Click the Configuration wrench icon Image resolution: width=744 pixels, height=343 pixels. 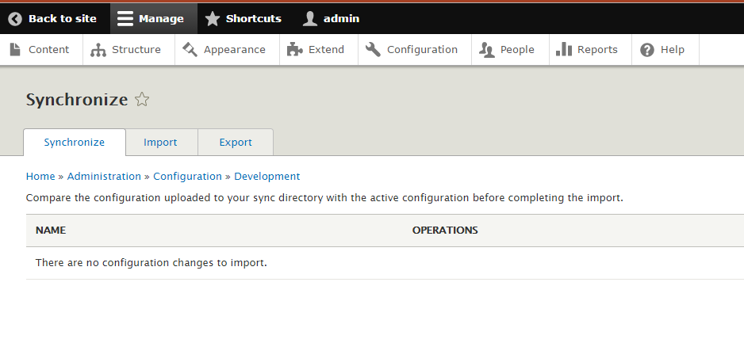point(373,49)
